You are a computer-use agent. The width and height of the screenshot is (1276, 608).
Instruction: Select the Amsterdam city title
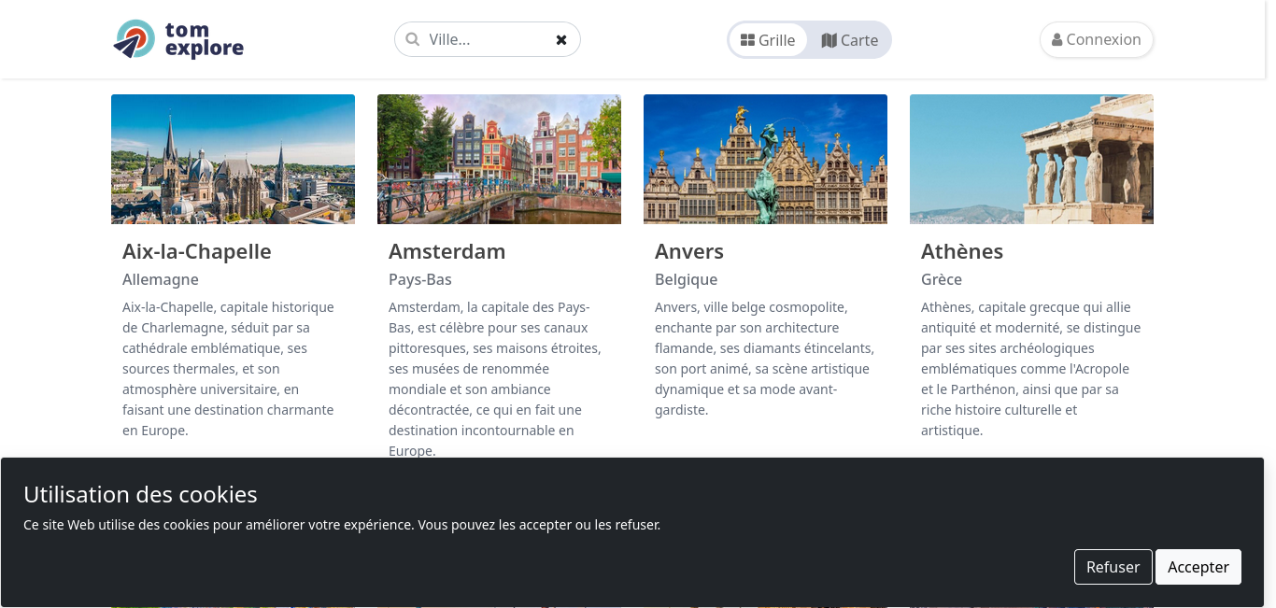[447, 251]
